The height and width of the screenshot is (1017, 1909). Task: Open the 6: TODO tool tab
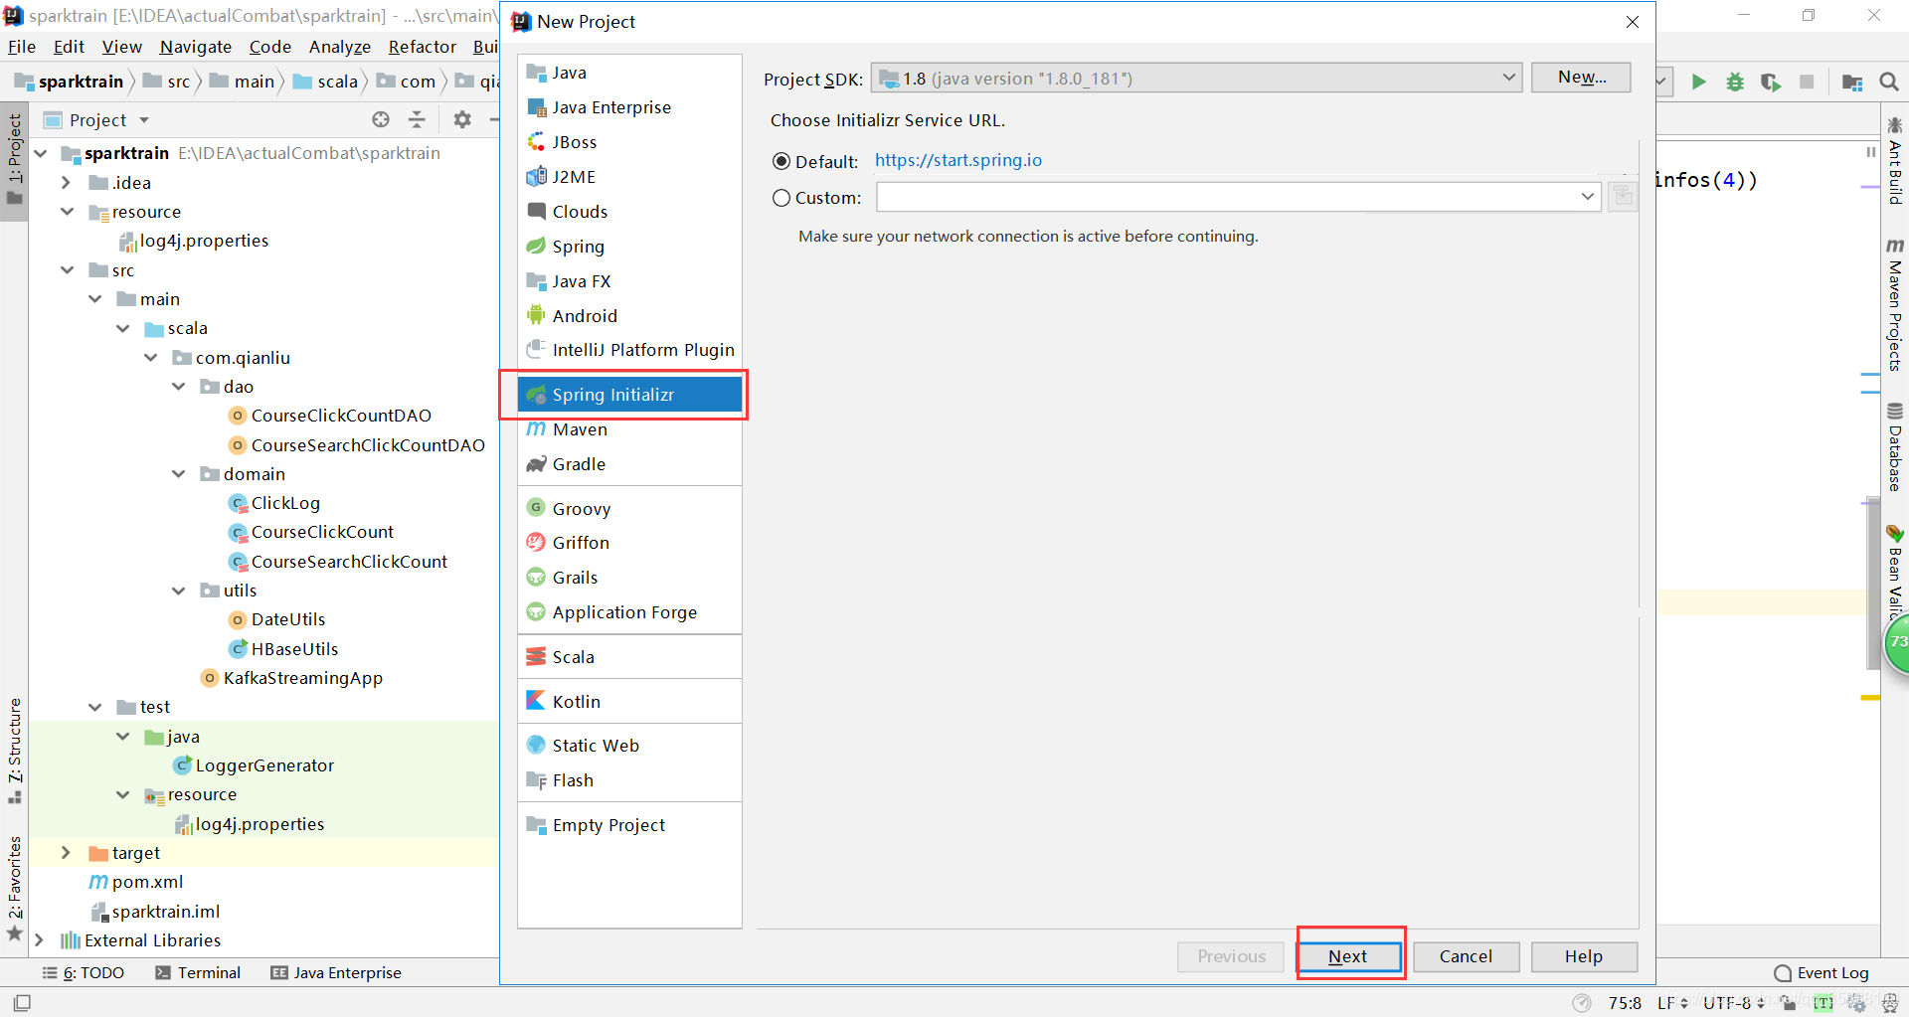[84, 972]
